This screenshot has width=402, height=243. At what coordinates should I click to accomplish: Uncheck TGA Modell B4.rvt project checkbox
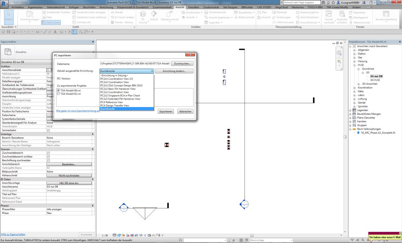58,90
